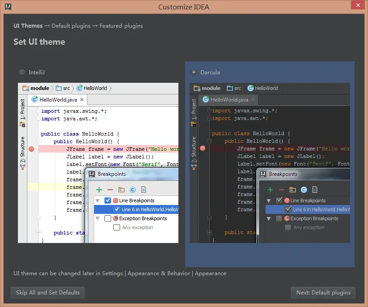Click Skip All and Set Defaults button
The width and height of the screenshot is (368, 307).
click(48, 293)
